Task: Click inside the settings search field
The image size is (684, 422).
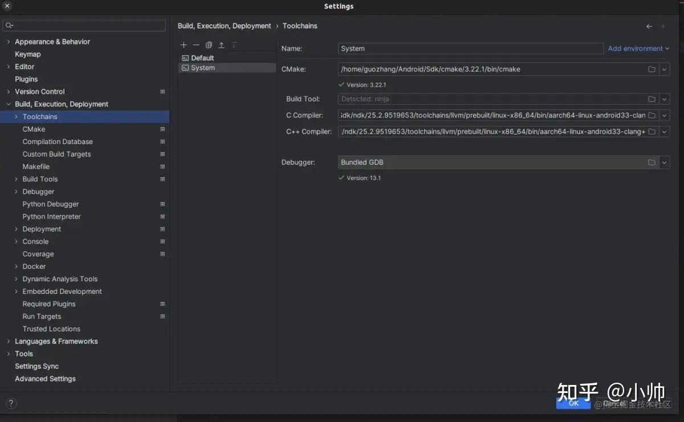Action: click(84, 25)
